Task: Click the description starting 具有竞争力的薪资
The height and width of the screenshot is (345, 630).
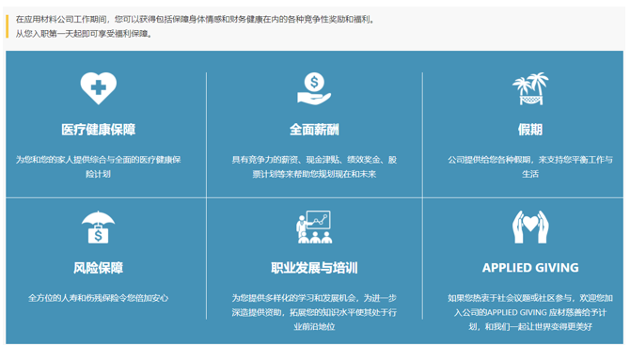Action: coord(314,166)
